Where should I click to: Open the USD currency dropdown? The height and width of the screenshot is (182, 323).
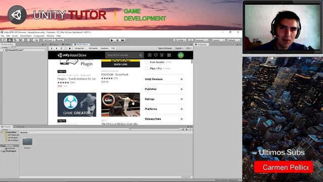point(189,49)
